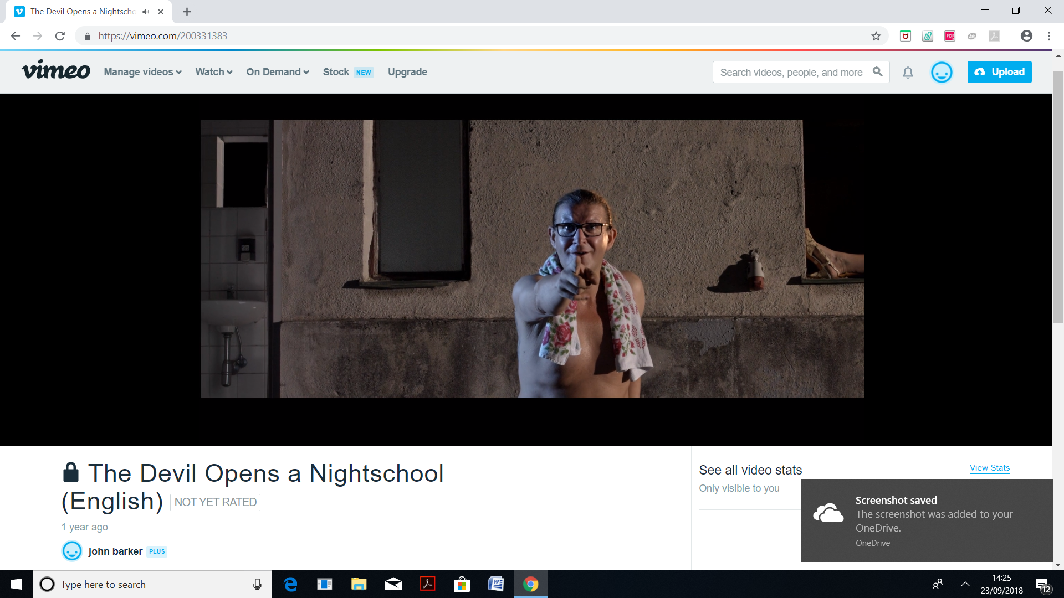Click the blue window app in the taskbar
This screenshot has width=1064, height=598.
pos(325,584)
